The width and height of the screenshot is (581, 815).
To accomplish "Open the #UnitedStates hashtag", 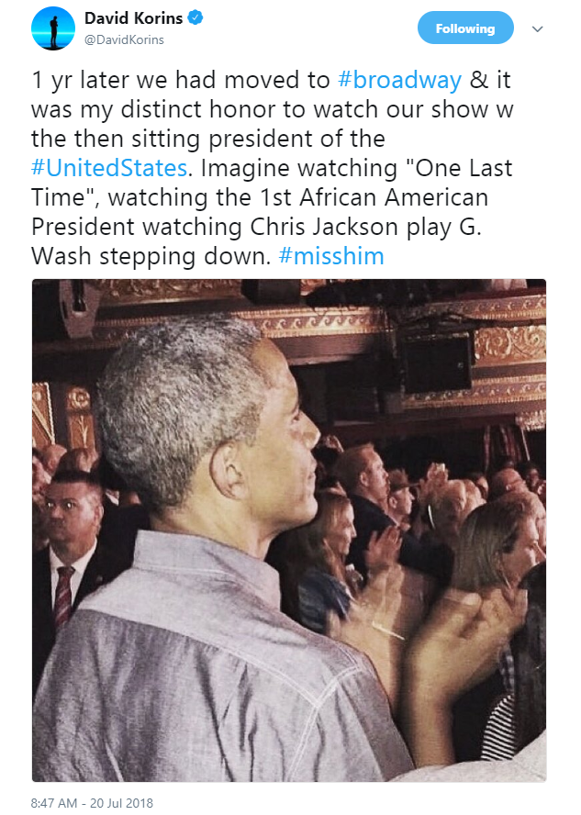I will [109, 168].
